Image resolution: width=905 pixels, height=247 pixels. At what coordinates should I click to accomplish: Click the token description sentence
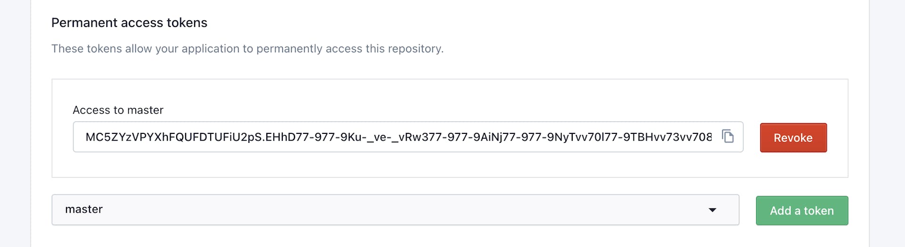(247, 49)
